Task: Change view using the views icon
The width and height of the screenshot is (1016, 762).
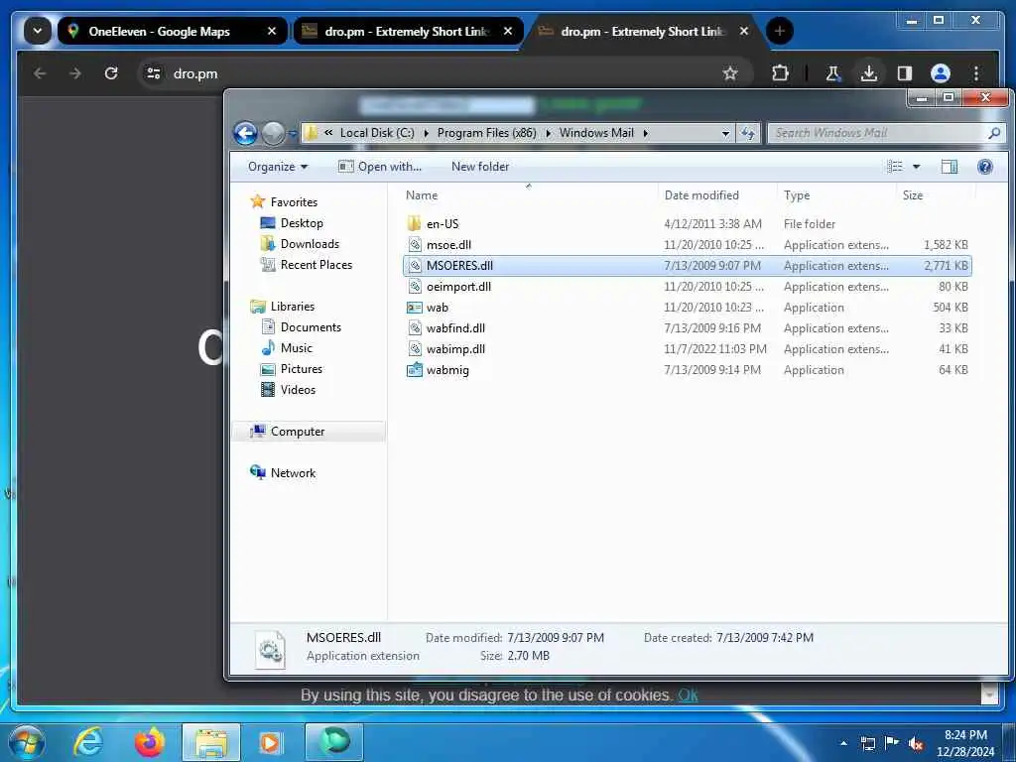Action: pyautogui.click(x=895, y=167)
